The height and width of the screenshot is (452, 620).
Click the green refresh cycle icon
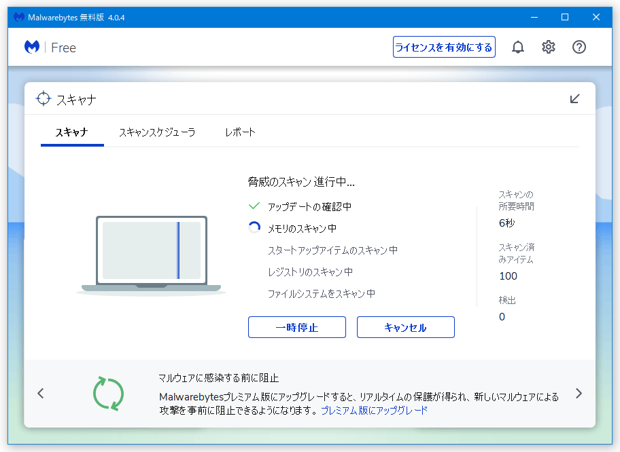coord(108,394)
